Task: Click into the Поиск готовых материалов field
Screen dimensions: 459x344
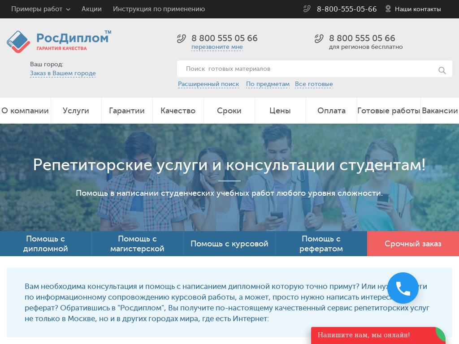Action: [x=305, y=69]
